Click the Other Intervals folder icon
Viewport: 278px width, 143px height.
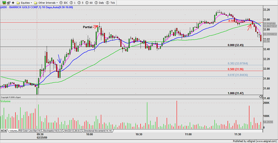click(36, 3)
